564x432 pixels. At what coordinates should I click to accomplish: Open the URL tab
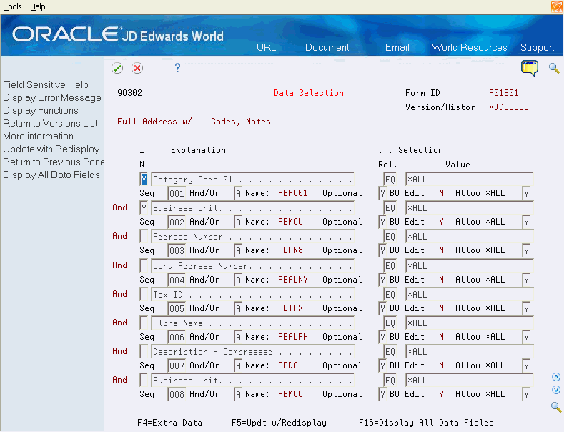coord(266,47)
